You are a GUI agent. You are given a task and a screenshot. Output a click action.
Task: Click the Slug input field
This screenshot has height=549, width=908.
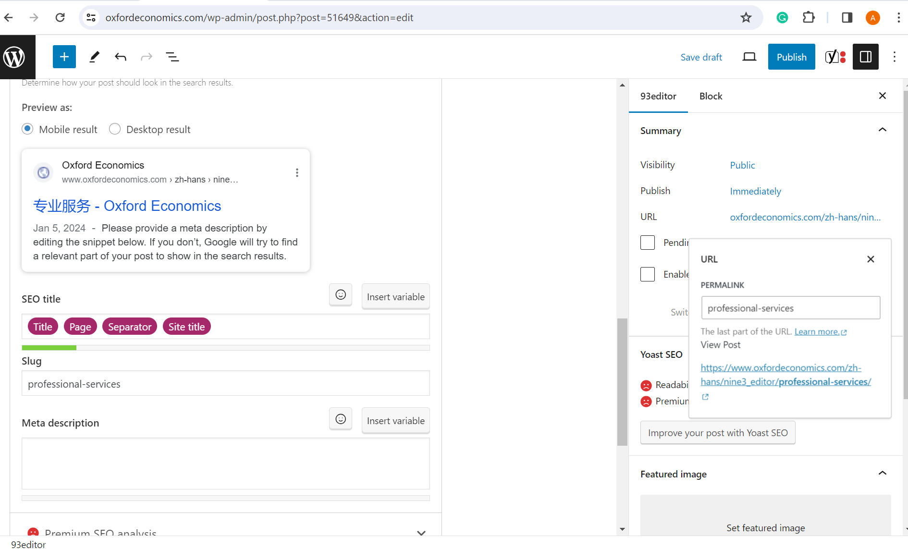point(226,383)
